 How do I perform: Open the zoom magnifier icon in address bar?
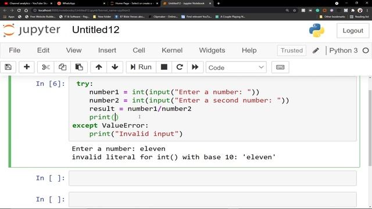287,10
